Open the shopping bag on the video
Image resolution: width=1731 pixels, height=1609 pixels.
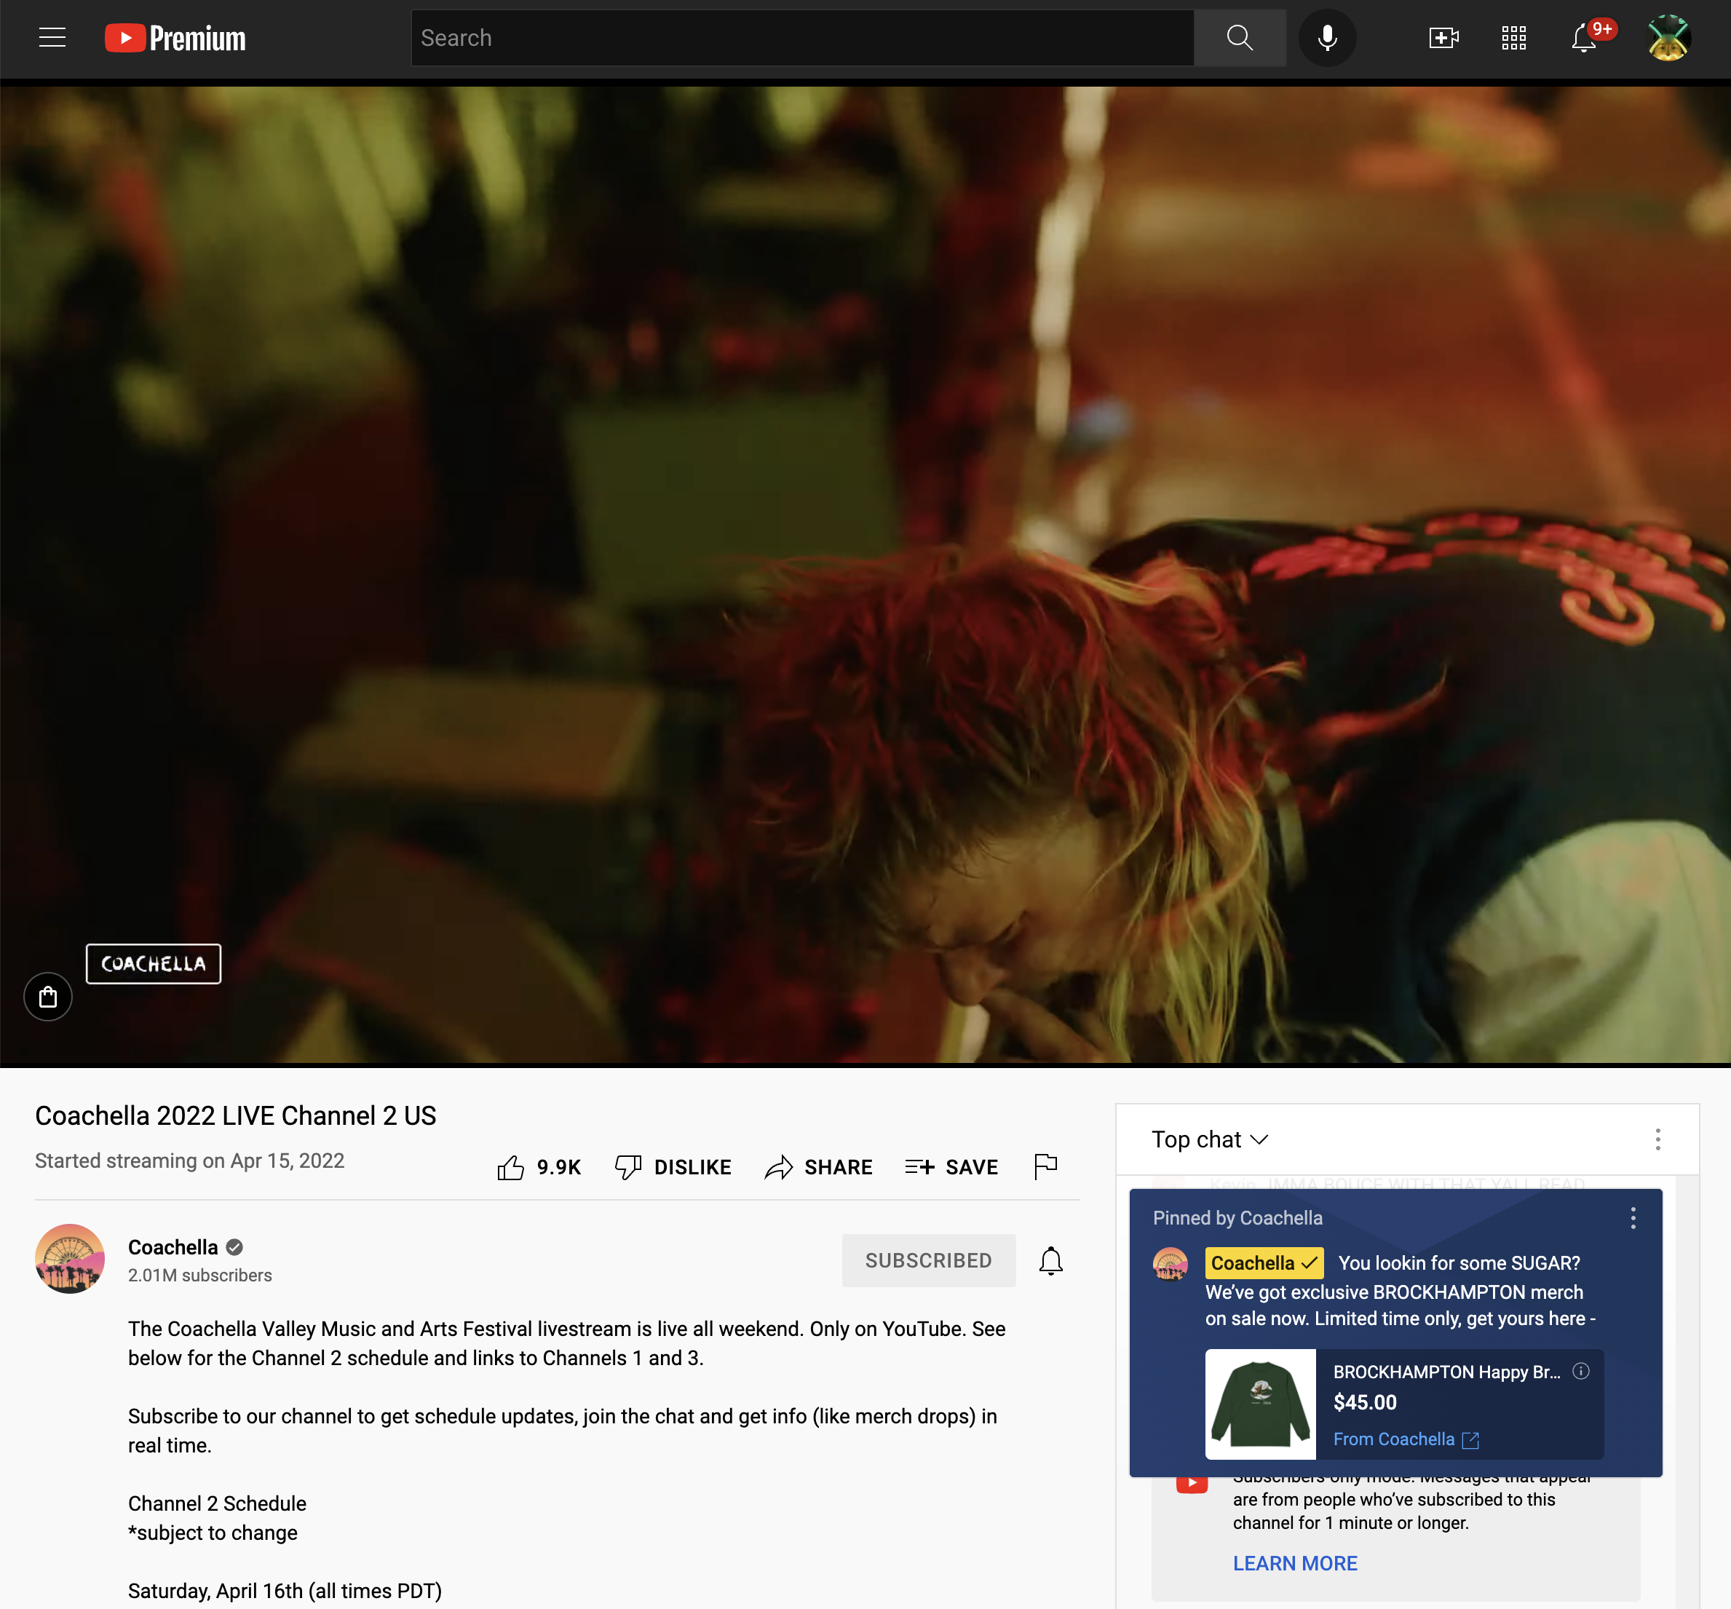pyautogui.click(x=48, y=996)
